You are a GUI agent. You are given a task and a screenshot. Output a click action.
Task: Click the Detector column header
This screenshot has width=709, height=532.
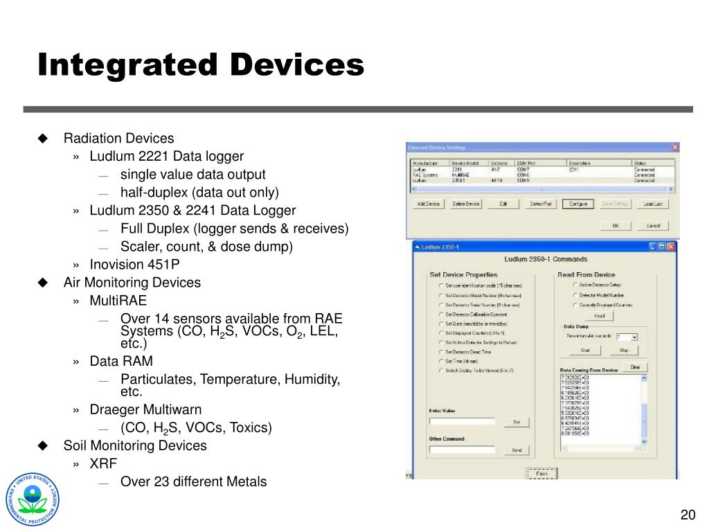[x=502, y=163]
